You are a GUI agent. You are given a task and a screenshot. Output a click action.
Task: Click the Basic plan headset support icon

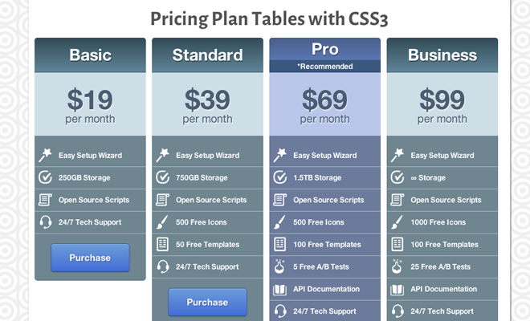pyautogui.click(x=45, y=222)
